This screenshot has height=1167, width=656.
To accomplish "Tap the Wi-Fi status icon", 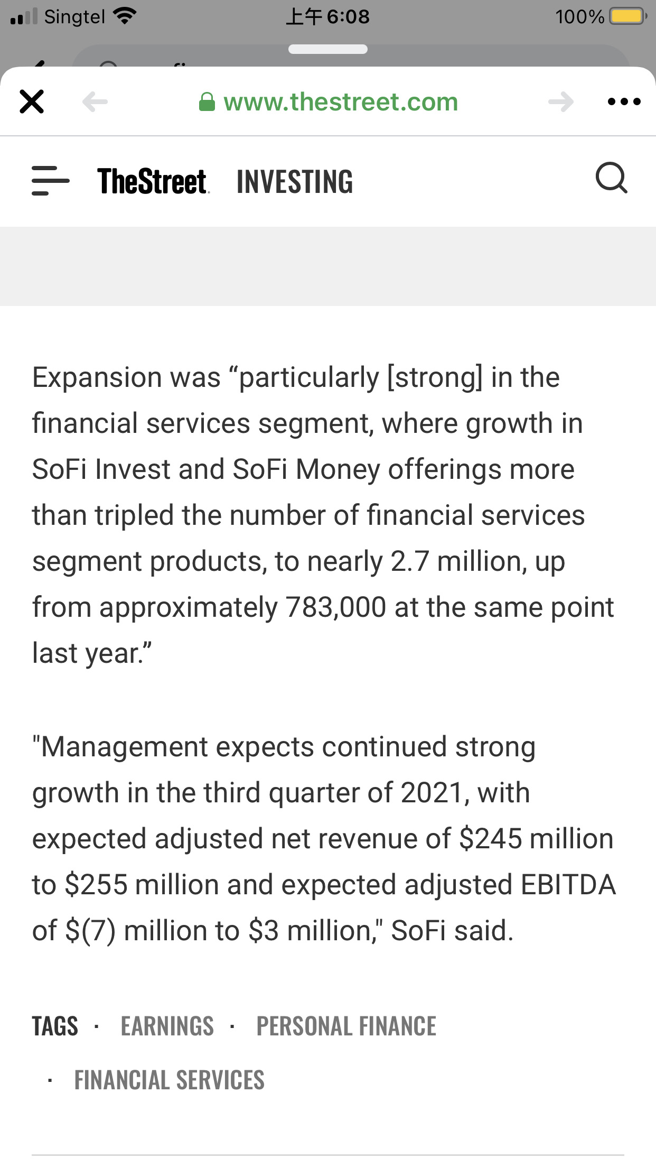I will [x=125, y=16].
